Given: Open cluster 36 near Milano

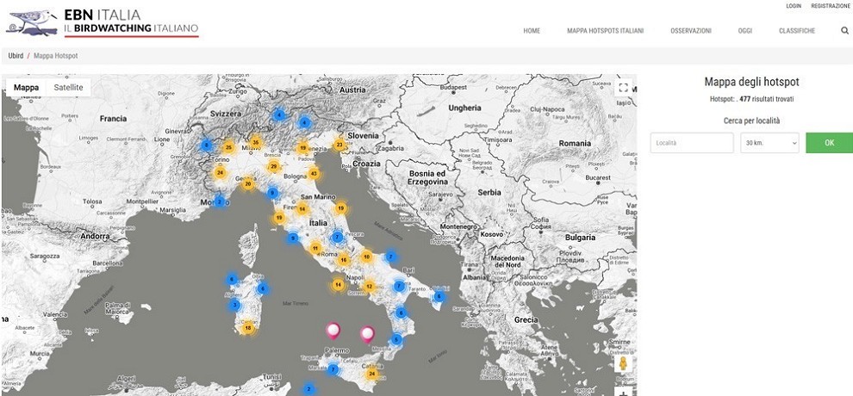Looking at the screenshot, I should pyautogui.click(x=256, y=143).
